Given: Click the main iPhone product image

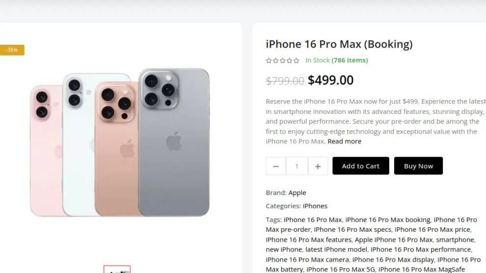Looking at the screenshot, I should point(120,142).
